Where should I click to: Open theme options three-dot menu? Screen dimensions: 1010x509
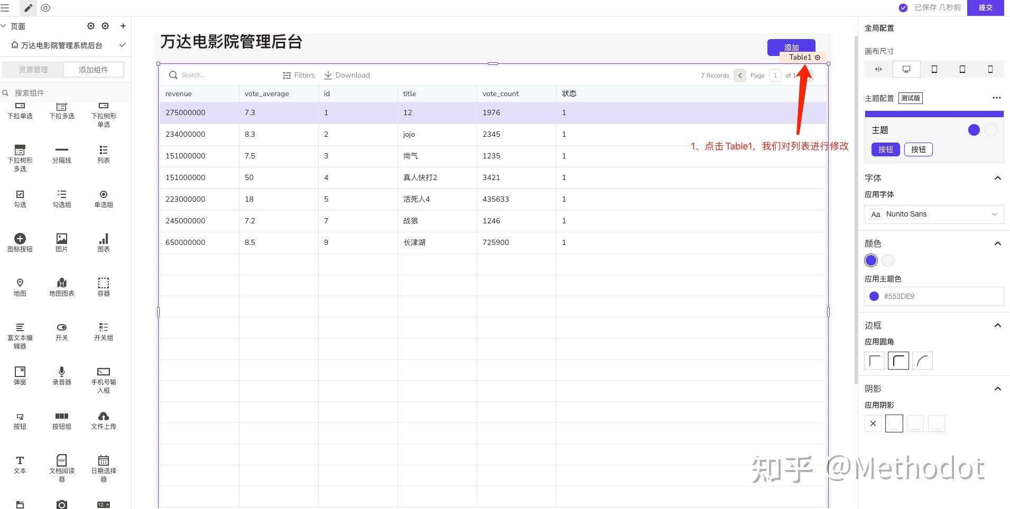996,98
